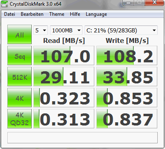Image resolution: width=165 pixels, height=149 pixels.
Task: Click the empty comment field at bottom
Action: 82,138
